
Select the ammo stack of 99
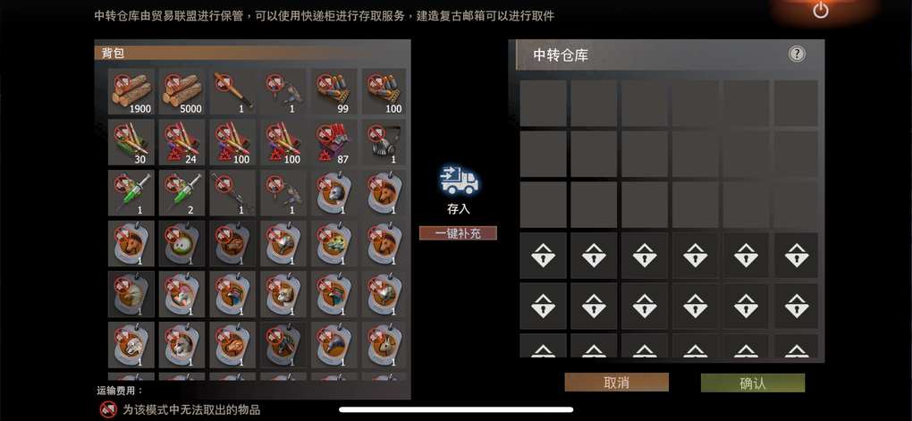pos(334,91)
